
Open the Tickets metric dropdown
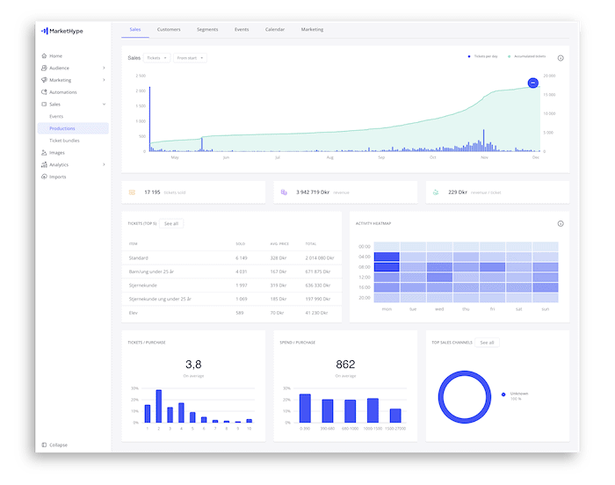[158, 58]
